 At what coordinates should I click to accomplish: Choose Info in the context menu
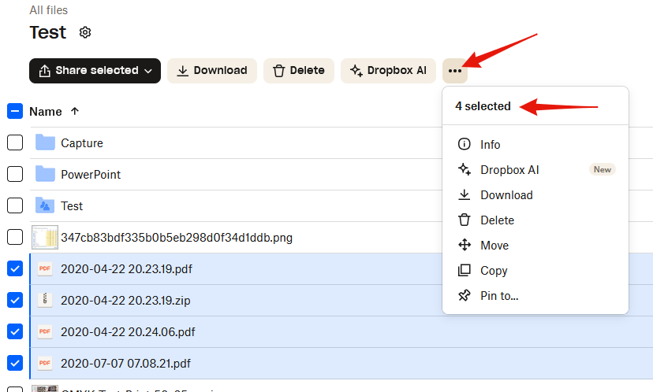(535, 144)
